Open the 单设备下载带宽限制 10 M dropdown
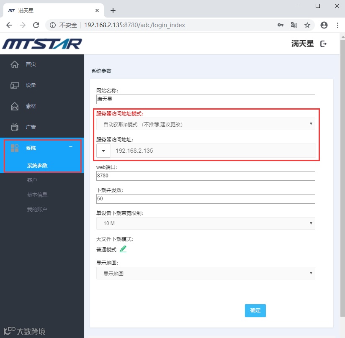 point(206,223)
